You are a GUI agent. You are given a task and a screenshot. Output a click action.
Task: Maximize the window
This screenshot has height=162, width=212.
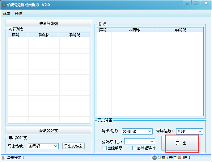[x=196, y=3]
